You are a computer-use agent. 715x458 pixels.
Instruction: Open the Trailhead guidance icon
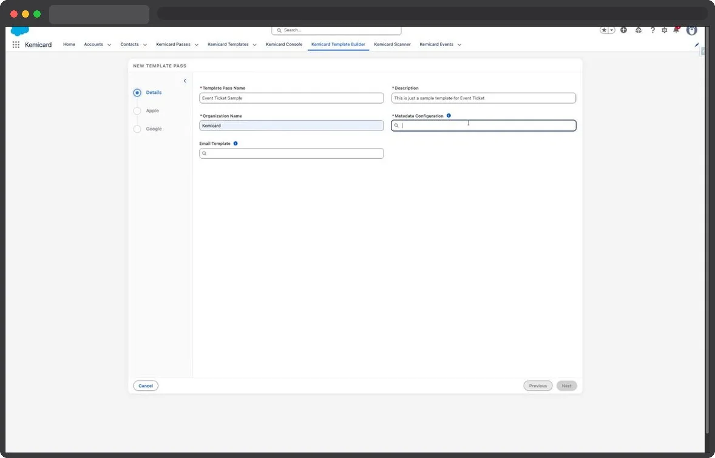click(x=639, y=30)
